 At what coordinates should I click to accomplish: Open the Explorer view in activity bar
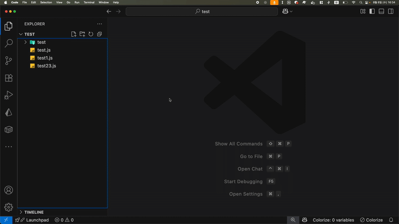click(x=8, y=26)
